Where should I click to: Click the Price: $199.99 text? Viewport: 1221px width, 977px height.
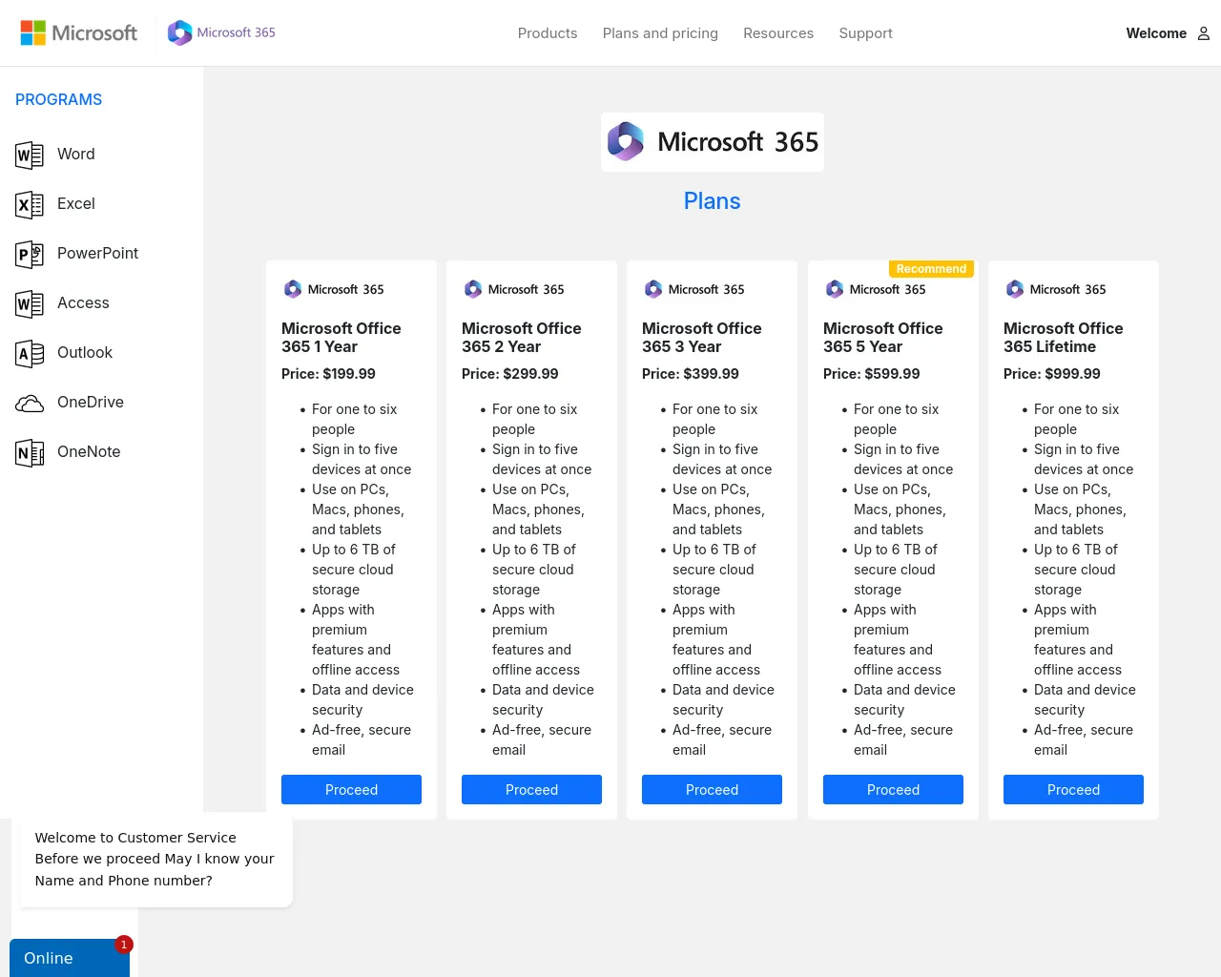coord(328,374)
